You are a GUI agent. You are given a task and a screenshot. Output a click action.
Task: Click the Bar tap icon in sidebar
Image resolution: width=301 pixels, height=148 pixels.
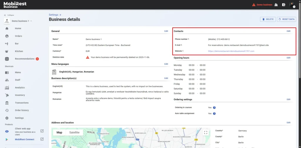(x=7, y=43)
